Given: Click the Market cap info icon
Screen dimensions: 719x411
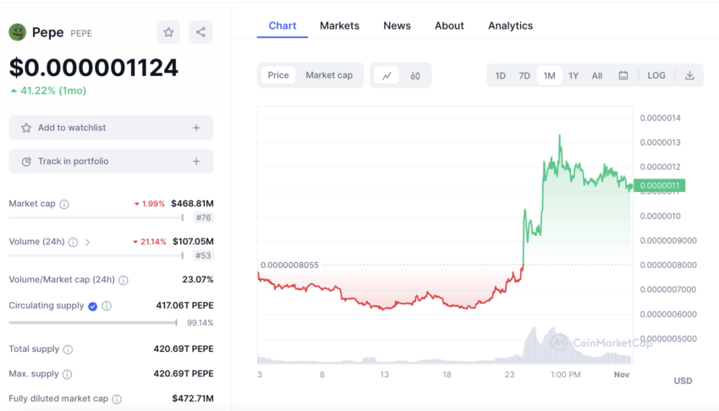Looking at the screenshot, I should click(64, 204).
